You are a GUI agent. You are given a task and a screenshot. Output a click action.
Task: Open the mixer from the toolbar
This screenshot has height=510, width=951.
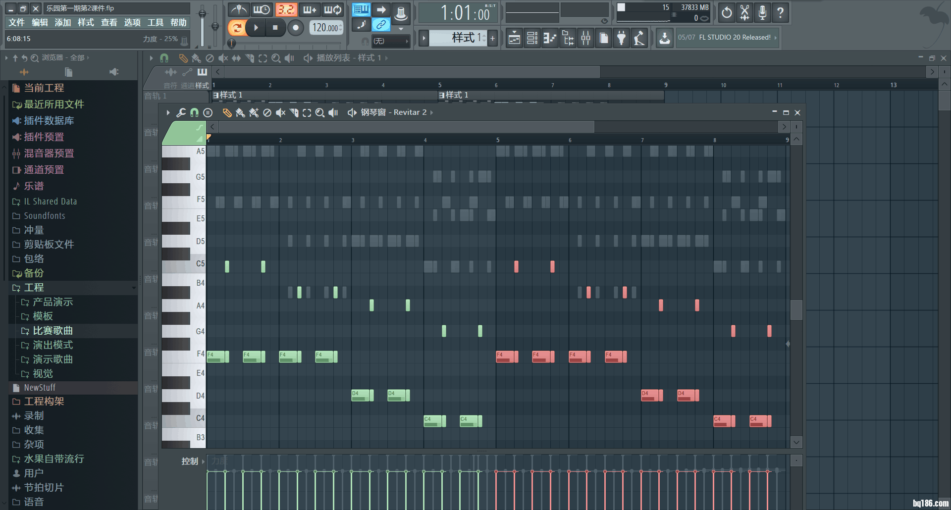(585, 38)
